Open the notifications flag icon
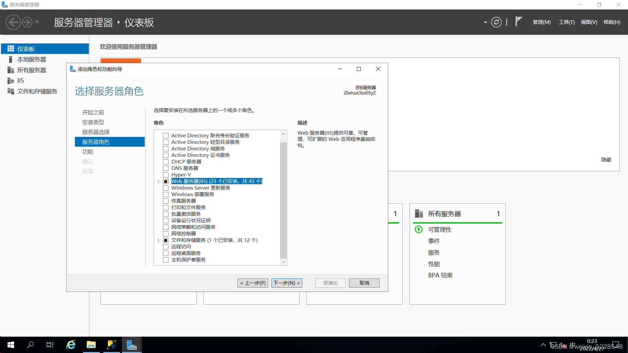 point(518,22)
